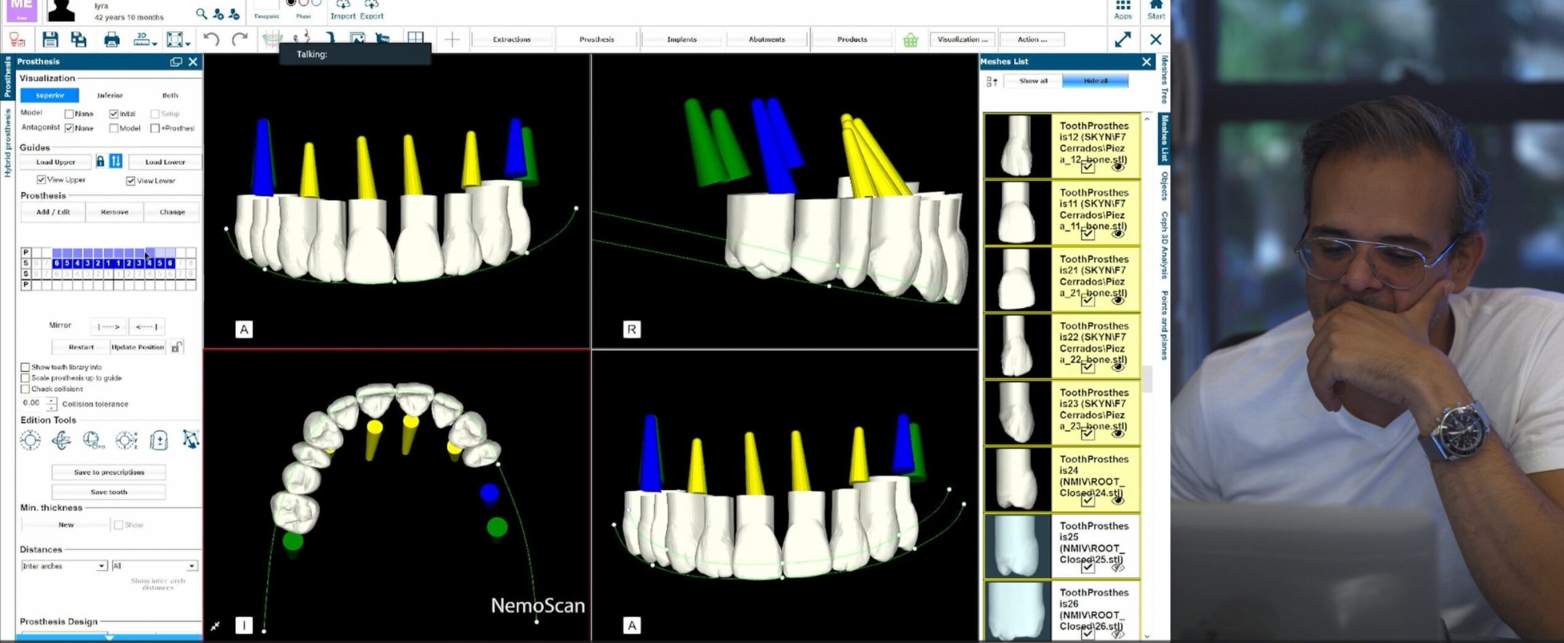The height and width of the screenshot is (643, 1564).
Task: Toggle visibility eye for ToothProsthesis12 mesh
Action: 1118,167
